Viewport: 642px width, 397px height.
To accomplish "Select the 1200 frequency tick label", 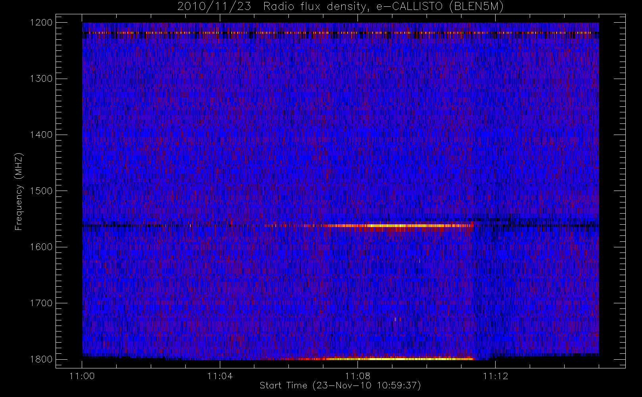I will pos(41,23).
